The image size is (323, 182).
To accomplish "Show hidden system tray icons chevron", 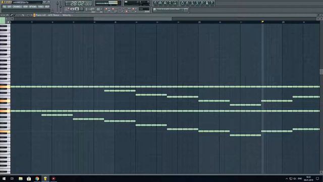I will [287, 178].
